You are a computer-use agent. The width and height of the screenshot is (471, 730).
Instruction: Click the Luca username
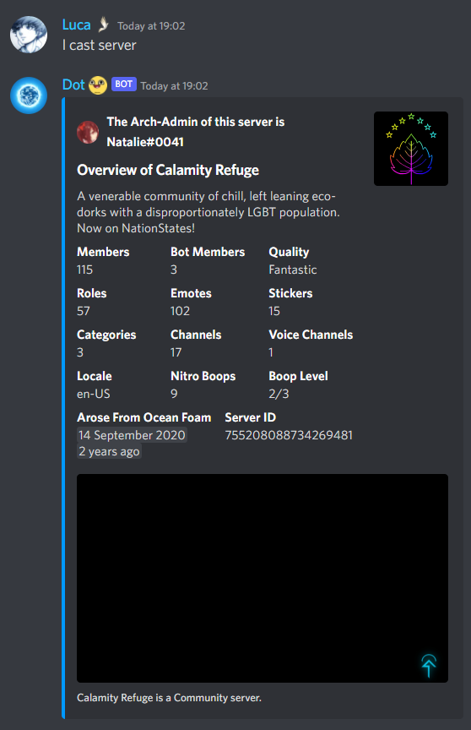(76, 25)
